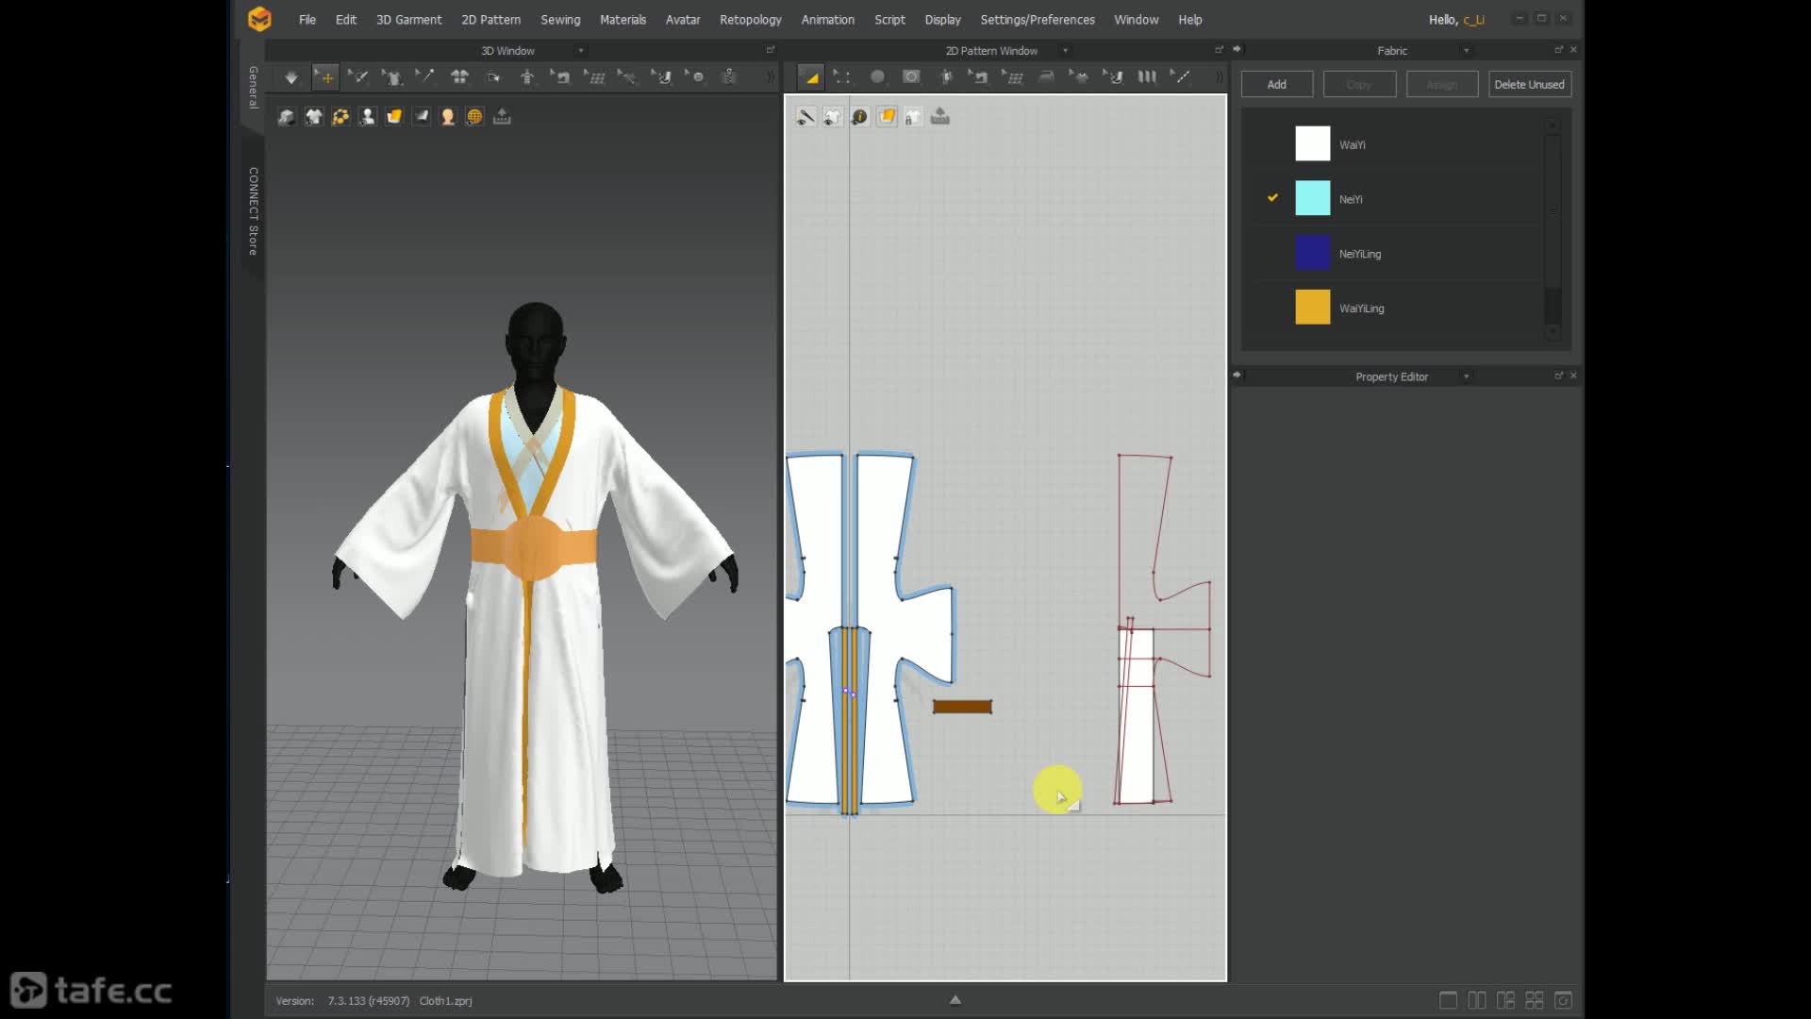Select the orange WaiYiLing fabric swatch
This screenshot has width=1811, height=1019.
[x=1312, y=308]
